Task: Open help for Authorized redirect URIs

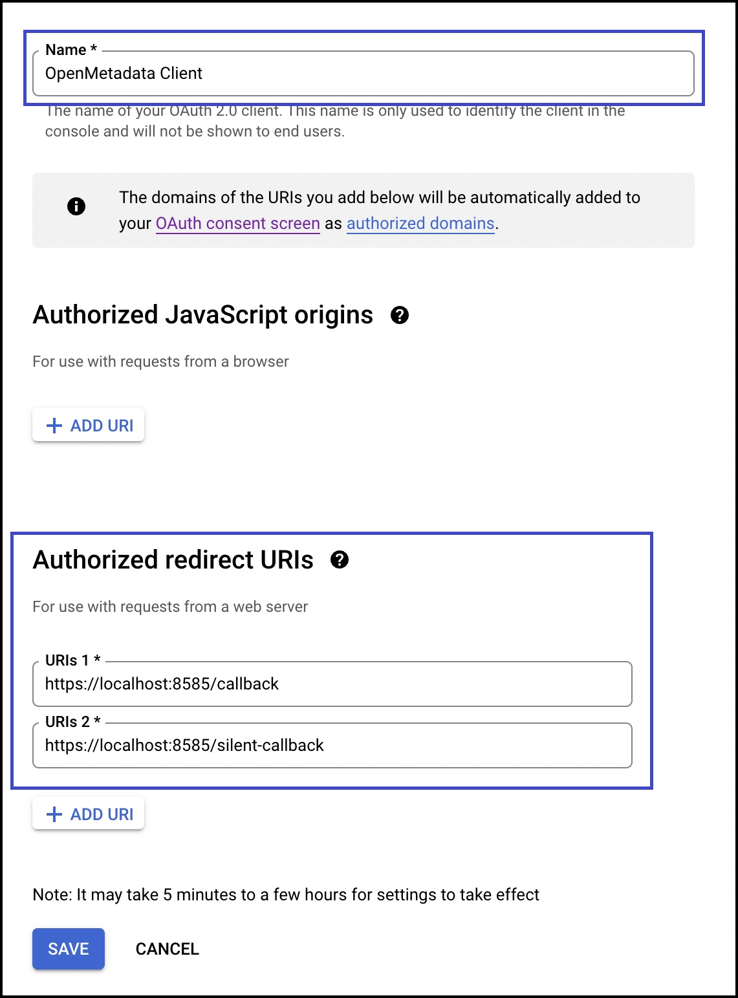Action: pos(340,561)
